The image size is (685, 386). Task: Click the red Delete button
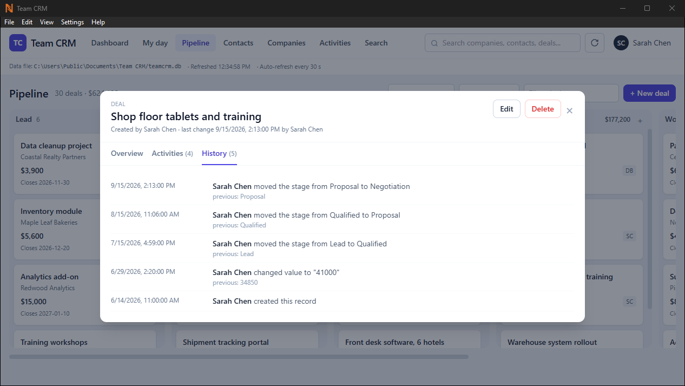[x=543, y=109]
